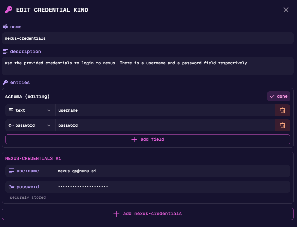This screenshot has height=227, width=297.
Task: Click the description section label
Action: pyautogui.click(x=26, y=51)
